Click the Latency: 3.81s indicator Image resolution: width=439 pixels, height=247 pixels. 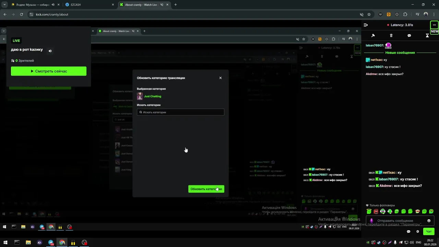[400, 25]
